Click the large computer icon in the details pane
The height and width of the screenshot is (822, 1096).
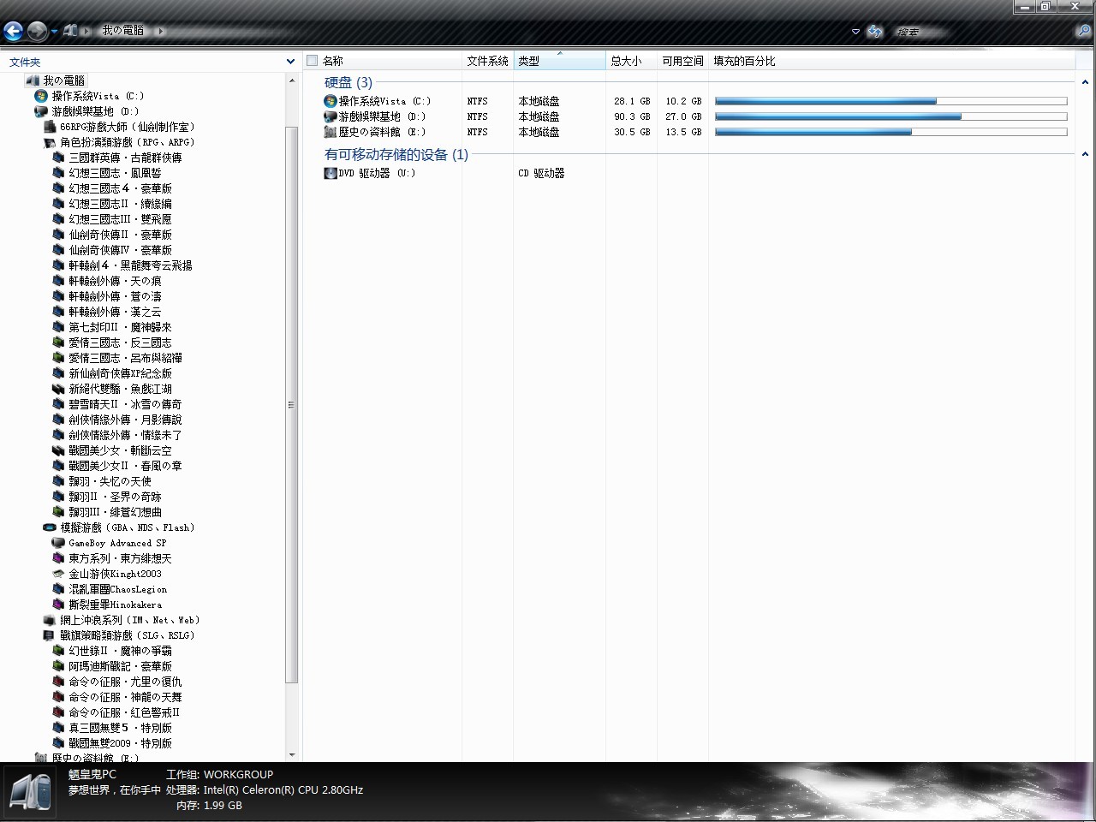pos(31,791)
